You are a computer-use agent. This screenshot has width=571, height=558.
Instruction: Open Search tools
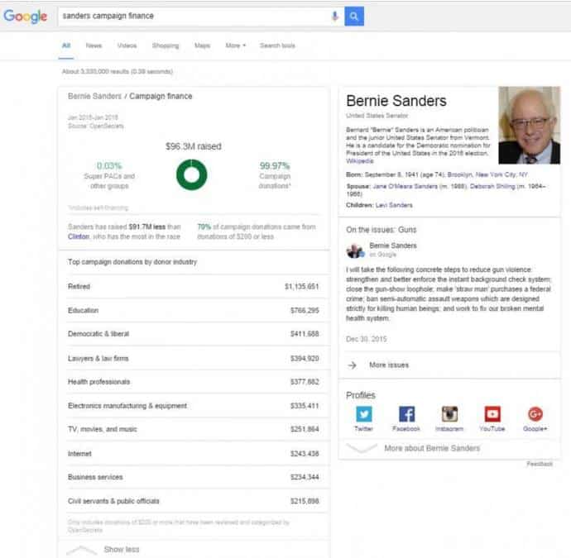click(277, 45)
